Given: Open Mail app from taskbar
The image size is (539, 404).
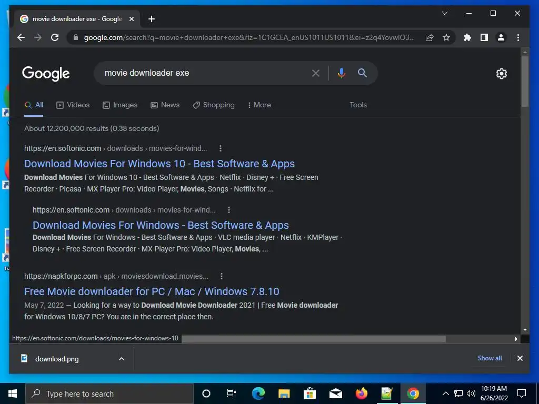Looking at the screenshot, I should point(335,393).
